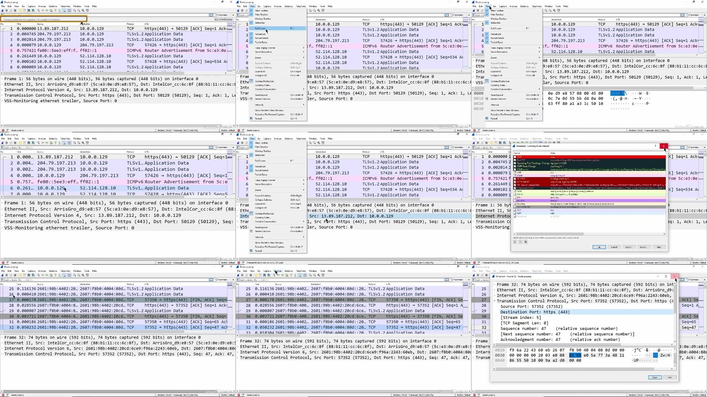Screen dimensions: 707x397
Task: Expand Ethernet II row in Packet 32 dialog
Action: pos(494,290)
